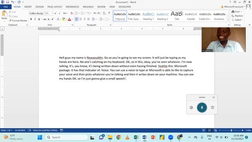Open line and paragraph spacing

(x=94, y=19)
